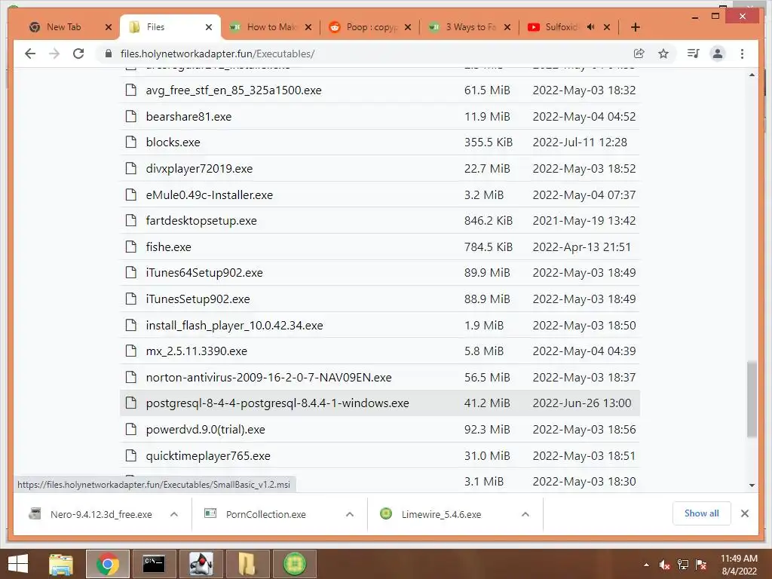This screenshot has width=772, height=579.
Task: Click the muted volume tray icon
Action: tap(665, 565)
